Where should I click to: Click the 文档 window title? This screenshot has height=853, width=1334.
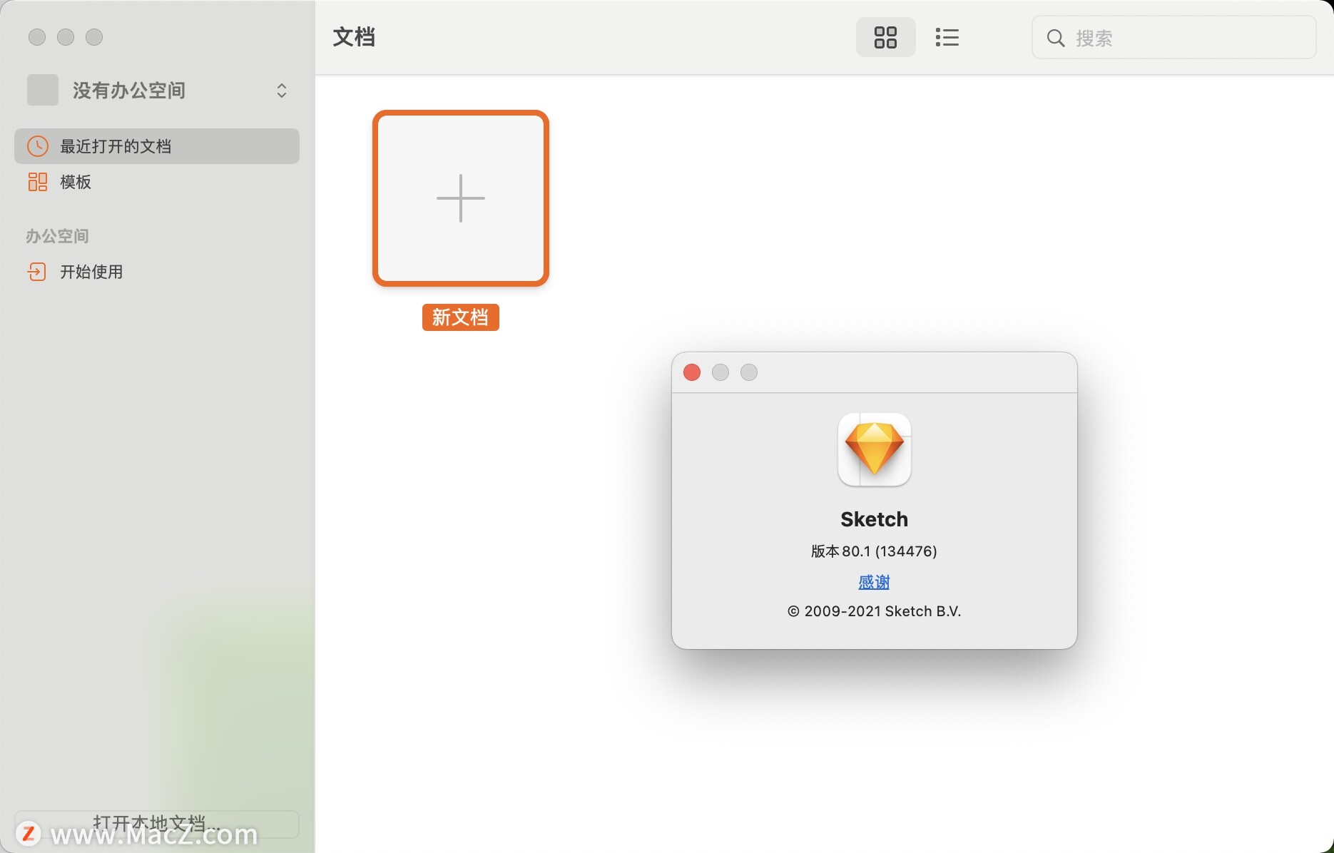(354, 37)
